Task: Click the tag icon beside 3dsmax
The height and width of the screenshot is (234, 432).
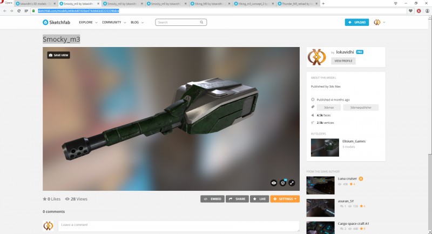Action: pyautogui.click(x=313, y=107)
